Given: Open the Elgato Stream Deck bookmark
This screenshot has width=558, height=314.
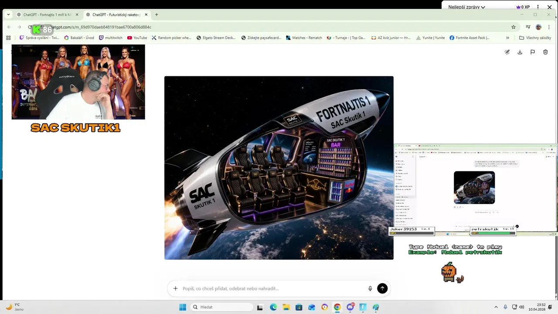Looking at the screenshot, I should pos(216,38).
